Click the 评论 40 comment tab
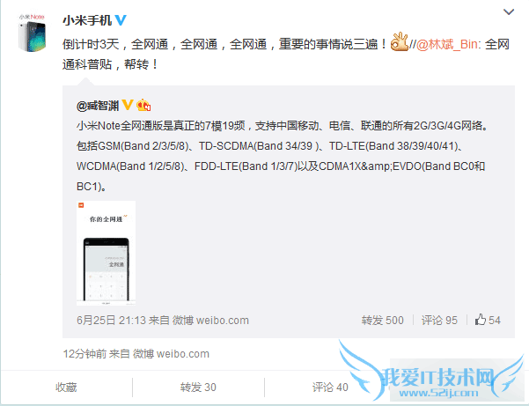 (330, 388)
